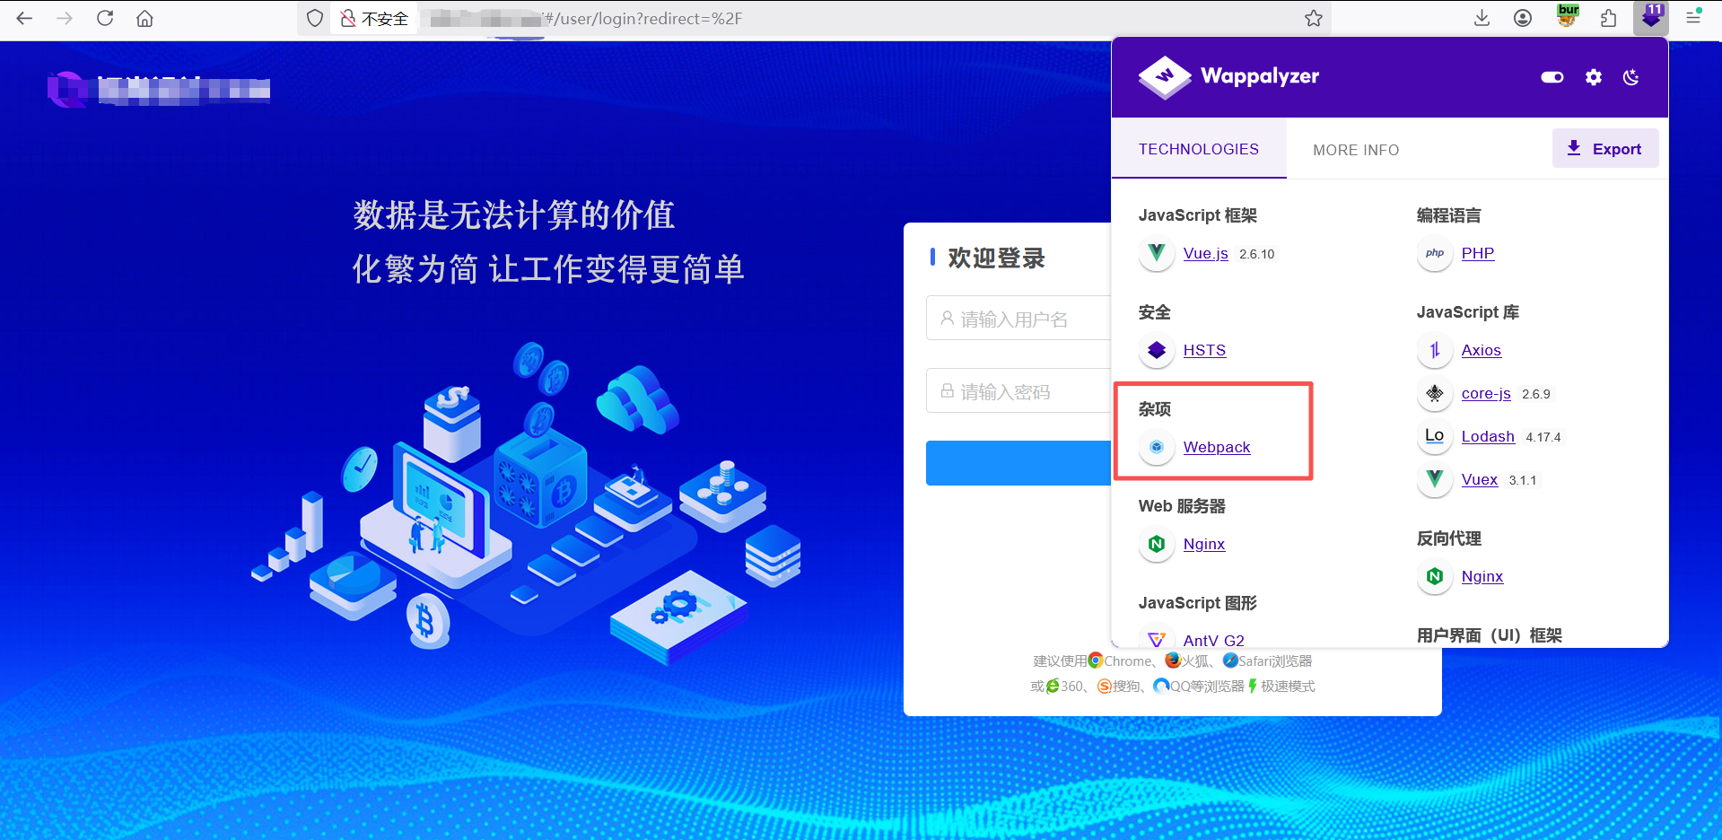
Task: Enable dark mode with the moon toggle
Action: (x=1630, y=77)
